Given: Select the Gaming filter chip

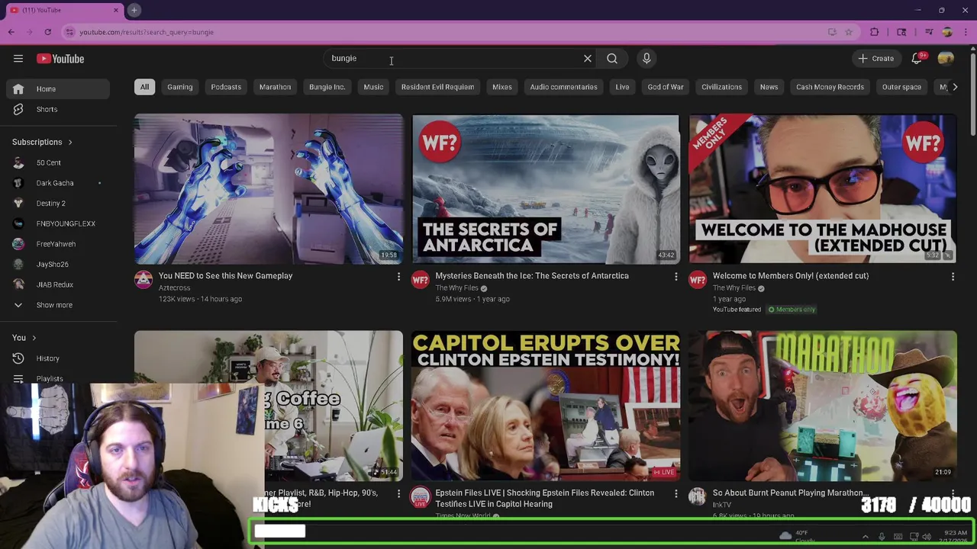Looking at the screenshot, I should [x=180, y=87].
